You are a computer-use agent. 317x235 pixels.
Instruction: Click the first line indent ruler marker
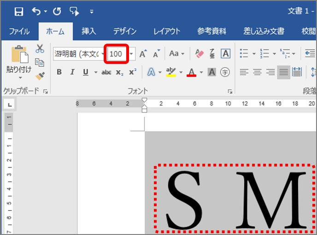point(144,100)
